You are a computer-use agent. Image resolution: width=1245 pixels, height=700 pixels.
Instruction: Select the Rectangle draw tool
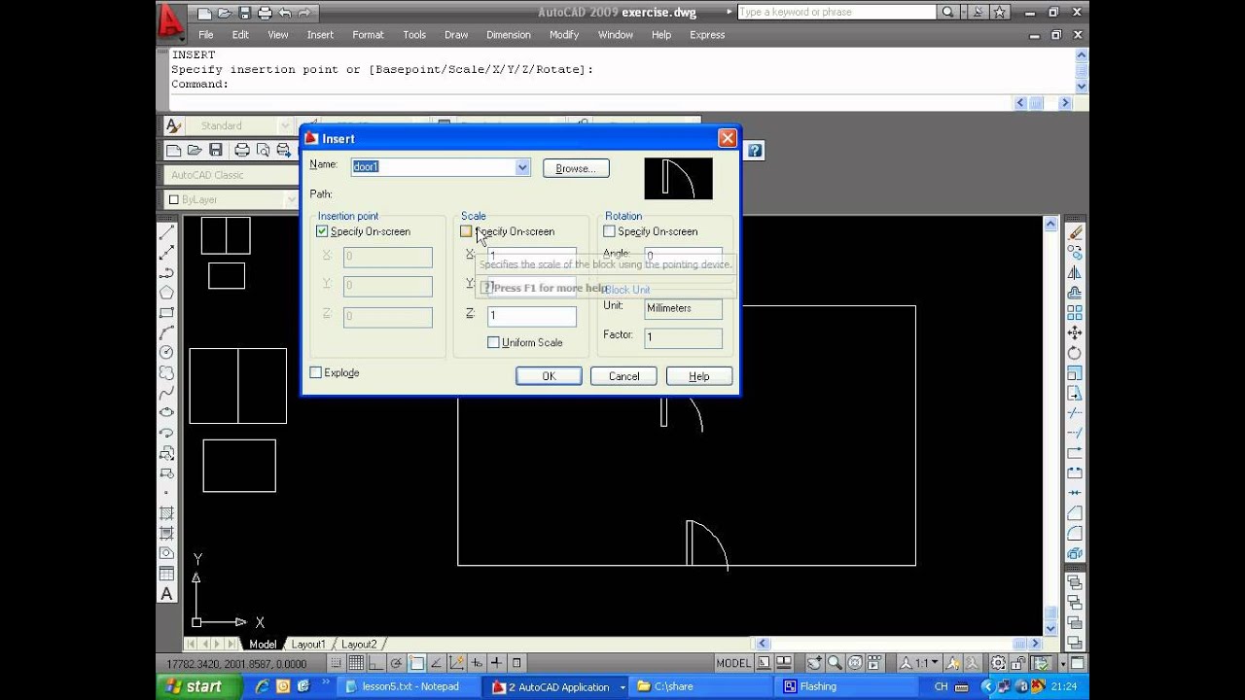(166, 312)
